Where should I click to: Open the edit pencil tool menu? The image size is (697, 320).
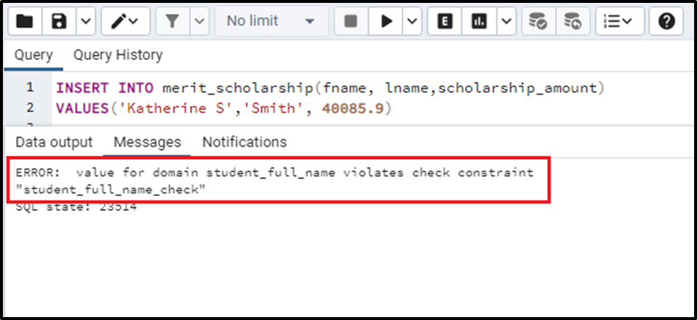pos(124,21)
